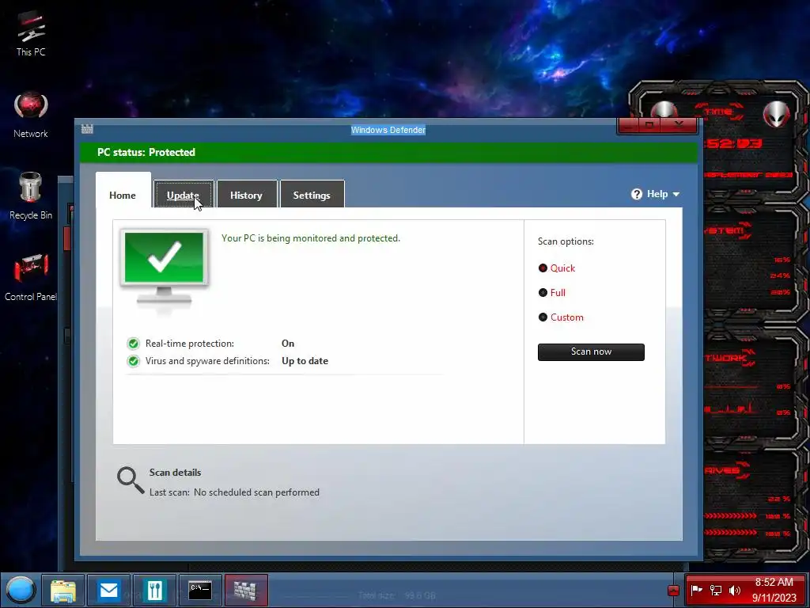The image size is (810, 608).
Task: Open File Explorer from the taskbar
Action: pos(63,590)
